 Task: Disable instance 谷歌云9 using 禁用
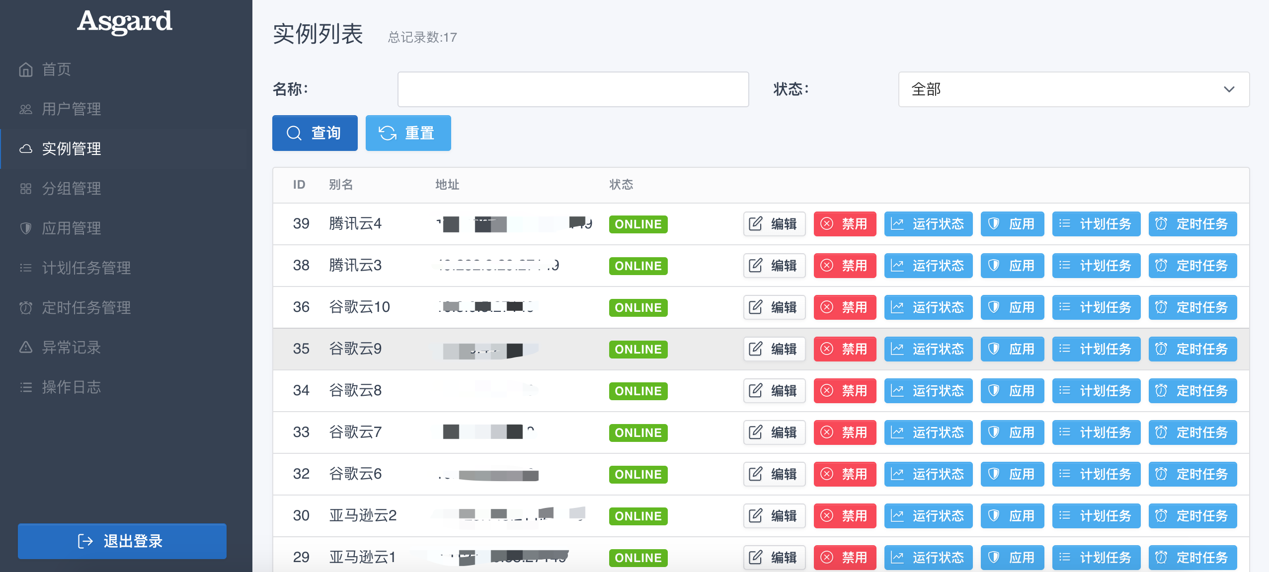[x=845, y=349]
